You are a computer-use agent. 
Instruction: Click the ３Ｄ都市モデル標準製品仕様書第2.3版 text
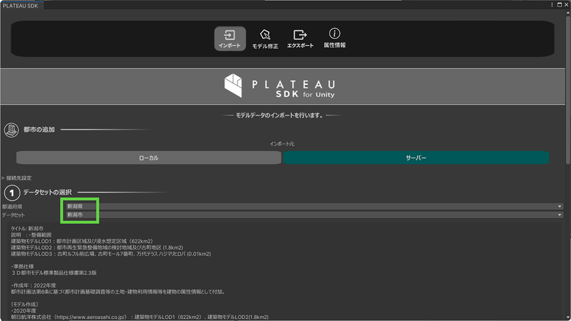54,273
